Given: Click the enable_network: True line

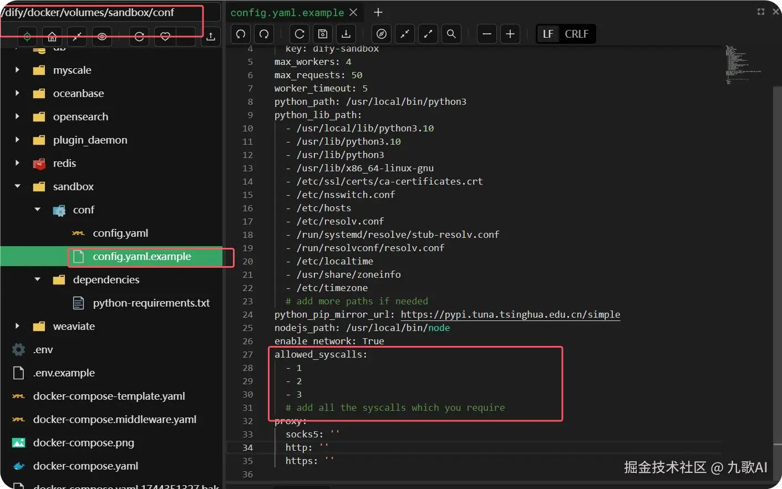Looking at the screenshot, I should 329,341.
